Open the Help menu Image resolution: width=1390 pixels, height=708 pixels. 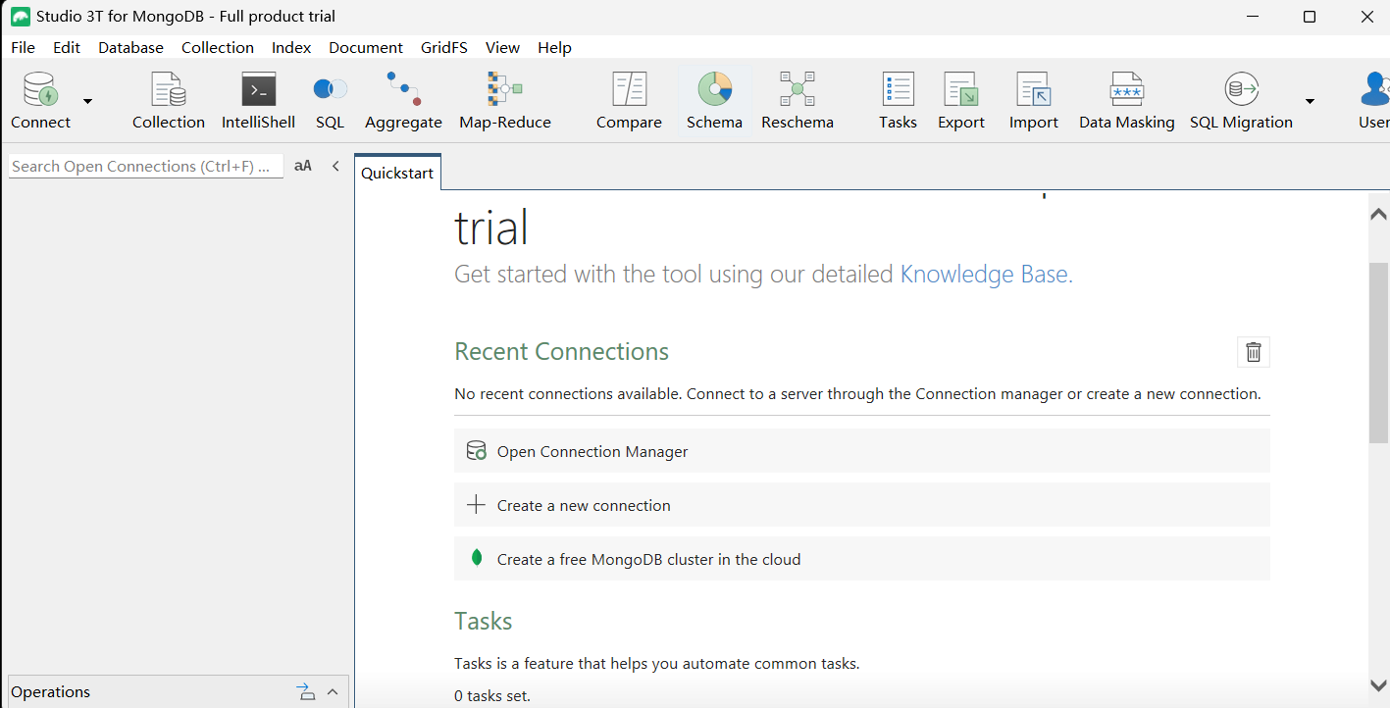tap(554, 47)
